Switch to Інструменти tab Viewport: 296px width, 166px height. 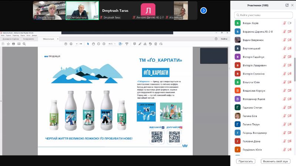tap(28, 39)
